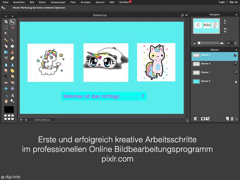Click the Sign up link
Viewport: 240px width, 180px height.
click(x=233, y=2)
